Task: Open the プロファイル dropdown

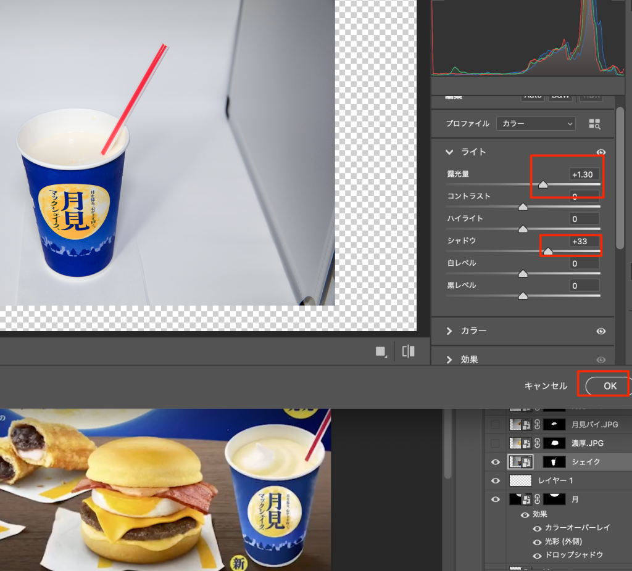Action: point(535,124)
